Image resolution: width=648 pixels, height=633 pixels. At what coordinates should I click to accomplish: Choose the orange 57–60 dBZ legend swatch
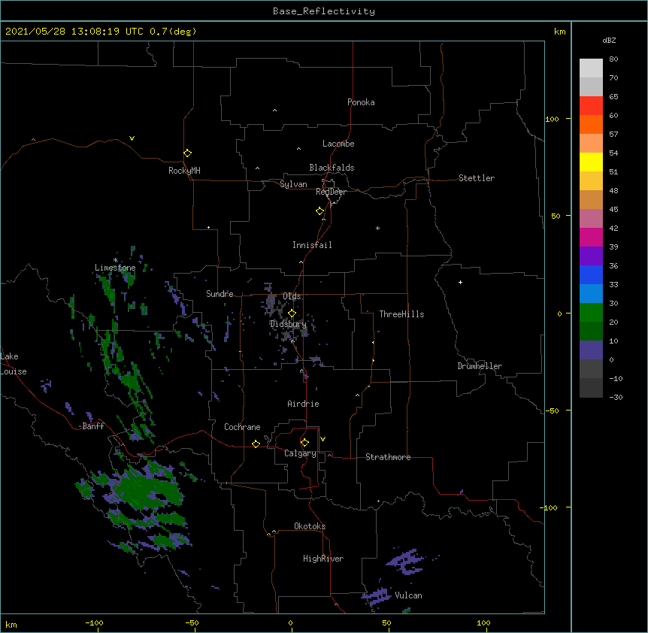pos(591,124)
